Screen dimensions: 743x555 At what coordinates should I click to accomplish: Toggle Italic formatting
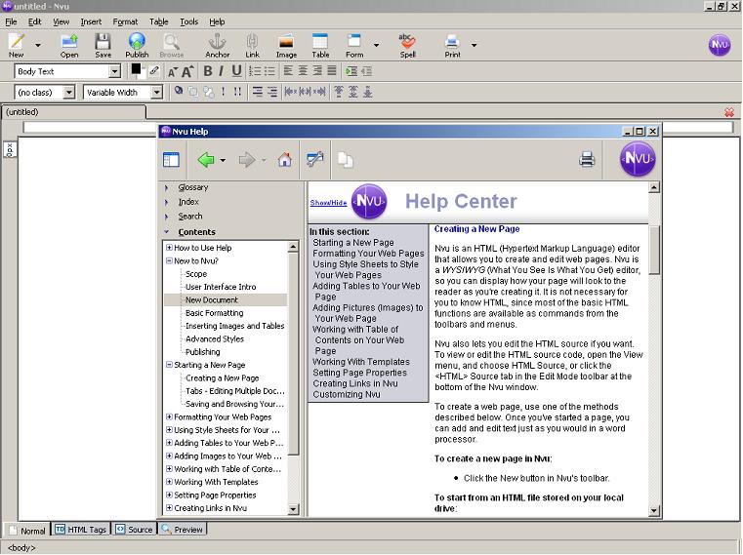point(222,71)
